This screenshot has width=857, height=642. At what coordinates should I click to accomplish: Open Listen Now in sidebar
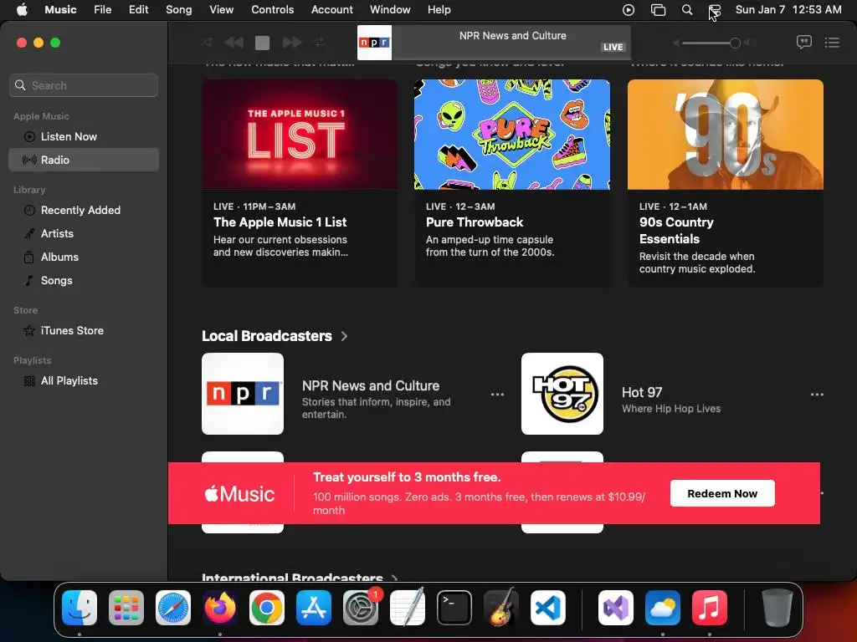click(x=84, y=136)
